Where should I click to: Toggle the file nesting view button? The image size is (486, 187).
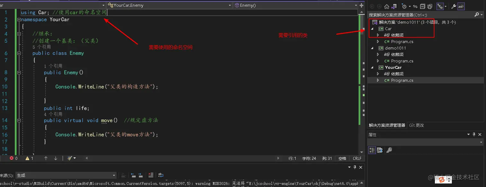click(440, 6)
